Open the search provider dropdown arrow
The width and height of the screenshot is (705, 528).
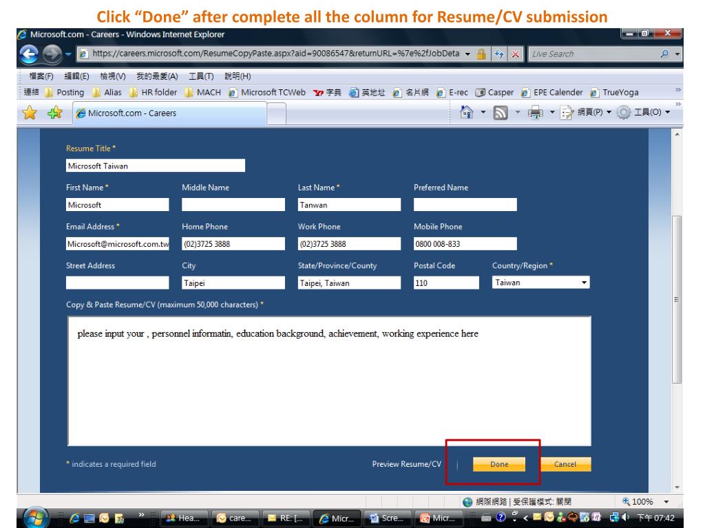[x=677, y=54]
